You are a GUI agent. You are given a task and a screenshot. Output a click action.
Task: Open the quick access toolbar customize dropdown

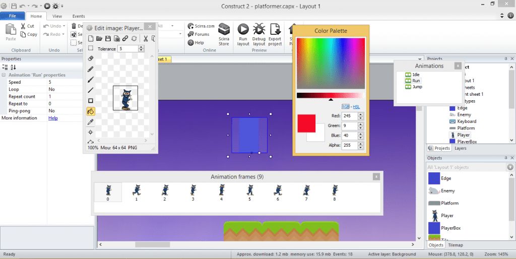tap(62, 6)
